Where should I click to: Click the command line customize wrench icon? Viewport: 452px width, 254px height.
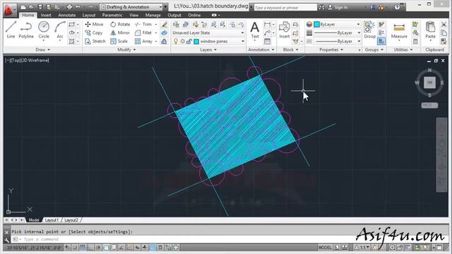[x=6, y=240]
